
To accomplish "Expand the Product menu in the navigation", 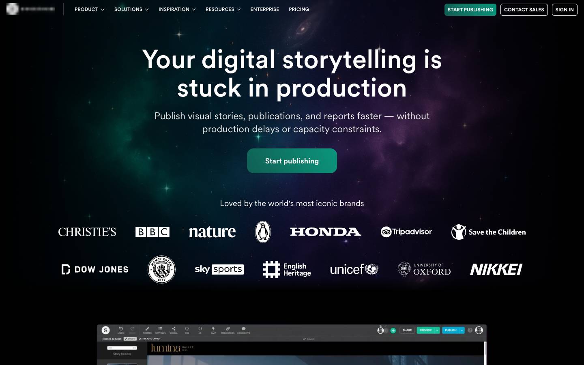I will tap(90, 9).
